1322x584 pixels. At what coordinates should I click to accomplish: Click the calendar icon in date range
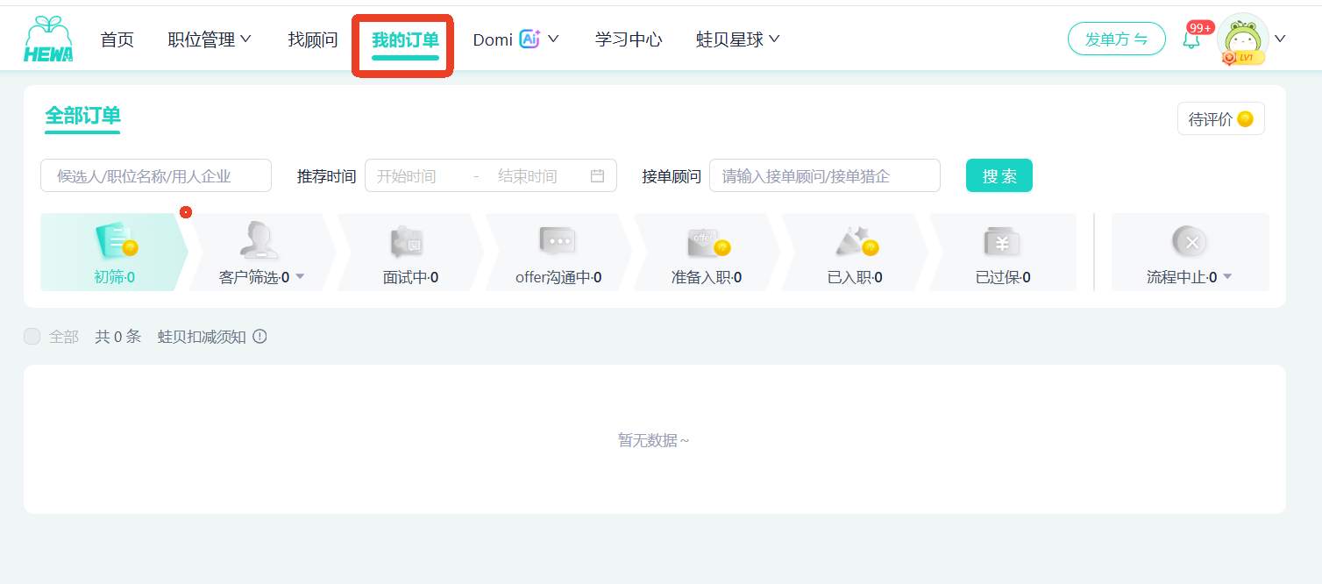pyautogui.click(x=597, y=175)
